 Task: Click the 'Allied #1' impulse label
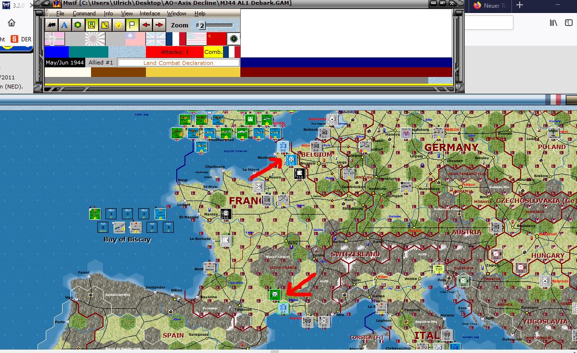(101, 63)
